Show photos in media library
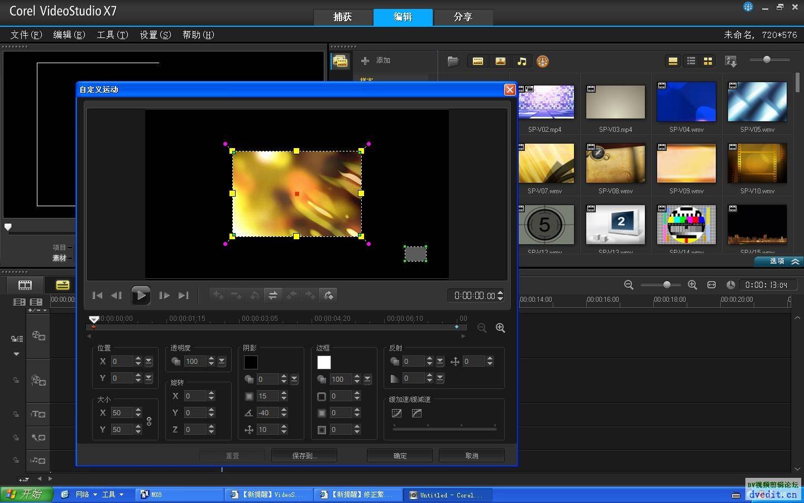The width and height of the screenshot is (804, 503). coord(500,61)
